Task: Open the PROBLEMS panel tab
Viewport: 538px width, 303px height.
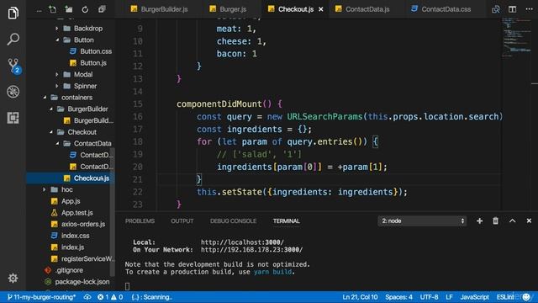Action: 140,221
